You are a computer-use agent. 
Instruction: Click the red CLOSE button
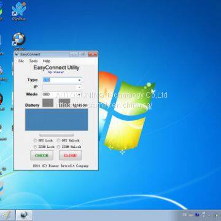pos(70,155)
